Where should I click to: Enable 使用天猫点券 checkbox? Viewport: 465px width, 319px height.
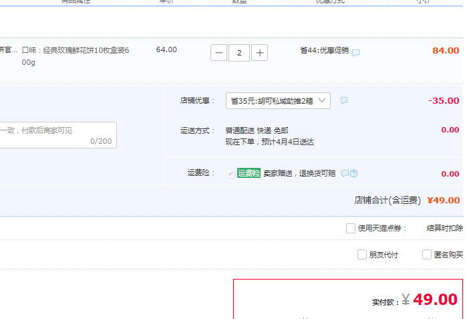pyautogui.click(x=351, y=228)
